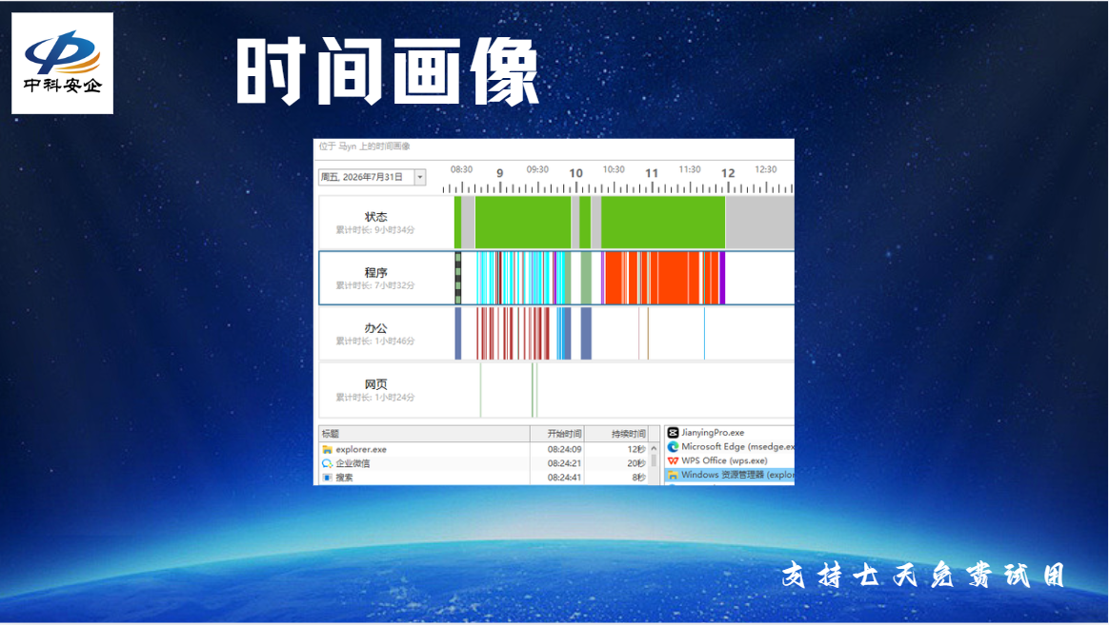Select the 网页 row label

point(375,384)
